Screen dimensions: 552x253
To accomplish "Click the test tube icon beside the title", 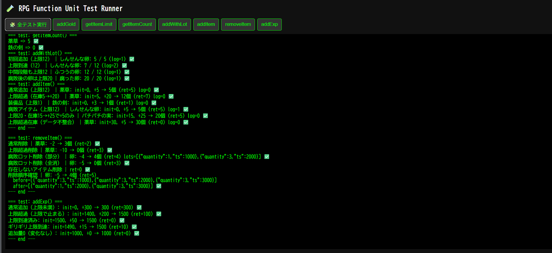I will (x=10, y=9).
